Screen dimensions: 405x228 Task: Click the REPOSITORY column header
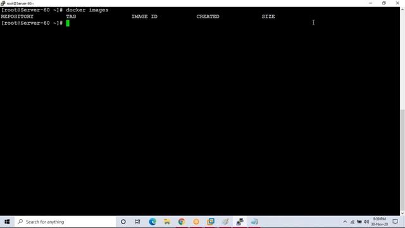point(17,16)
